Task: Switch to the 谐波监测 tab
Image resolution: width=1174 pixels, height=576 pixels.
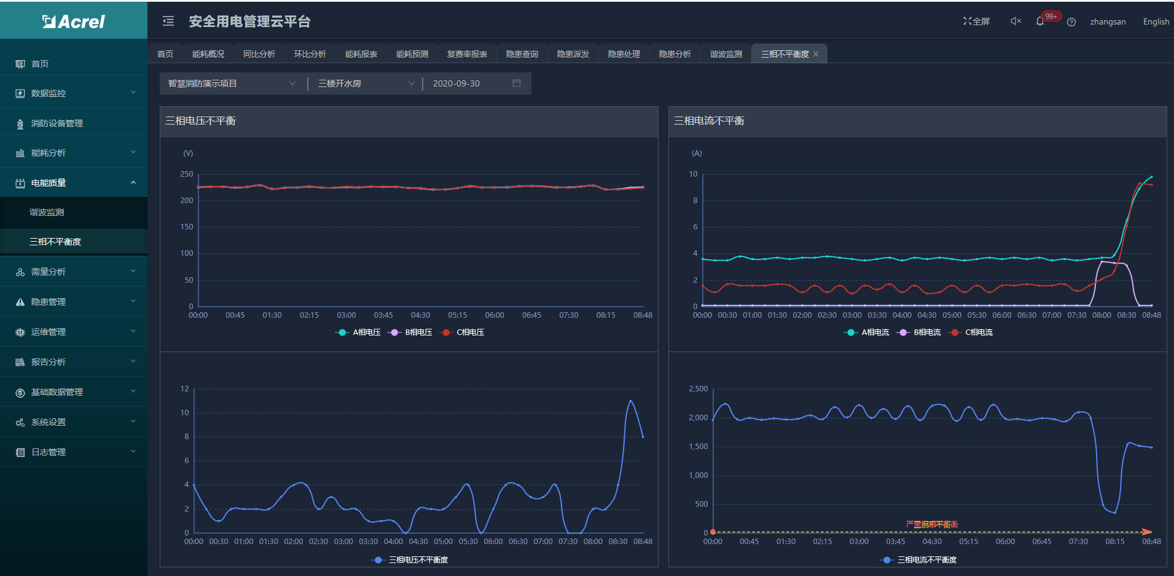Action: pos(726,55)
